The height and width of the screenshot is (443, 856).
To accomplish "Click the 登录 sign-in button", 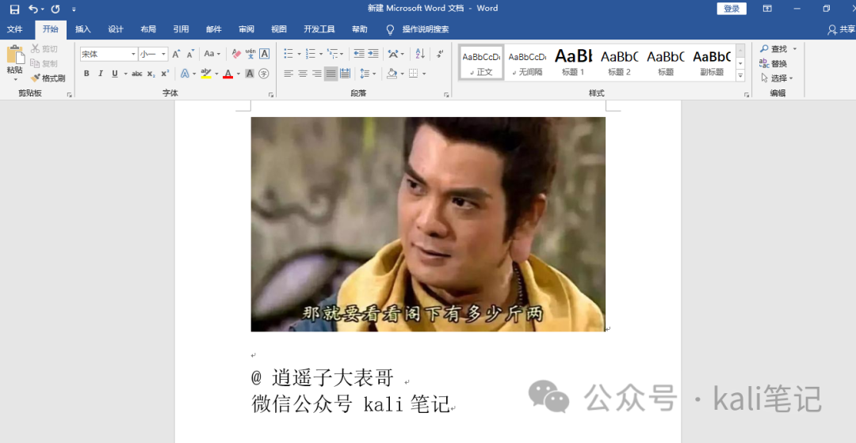I will click(x=732, y=9).
